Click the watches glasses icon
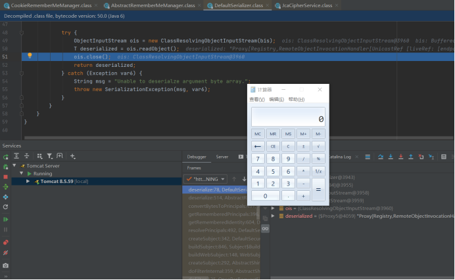 tap(265, 229)
